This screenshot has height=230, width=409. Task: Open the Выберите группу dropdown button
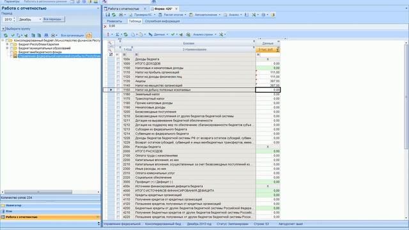(x=3, y=29)
